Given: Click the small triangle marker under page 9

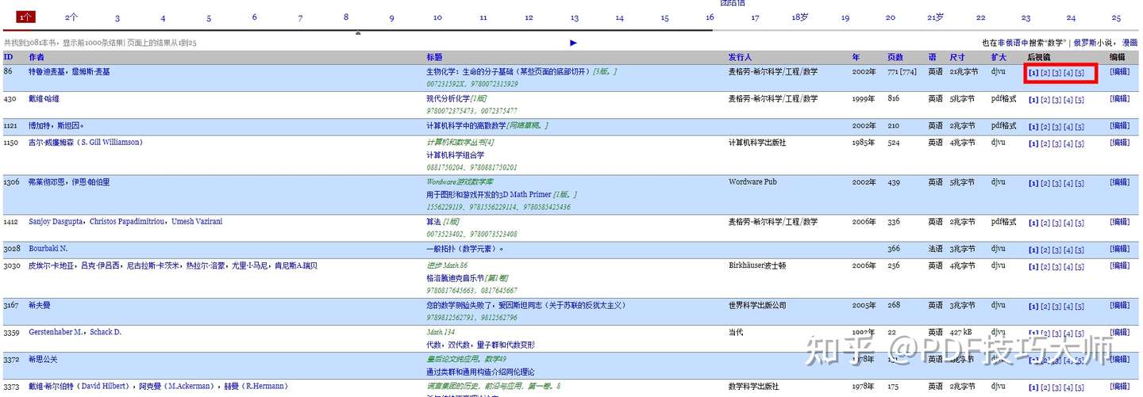Looking at the screenshot, I should point(358,33).
